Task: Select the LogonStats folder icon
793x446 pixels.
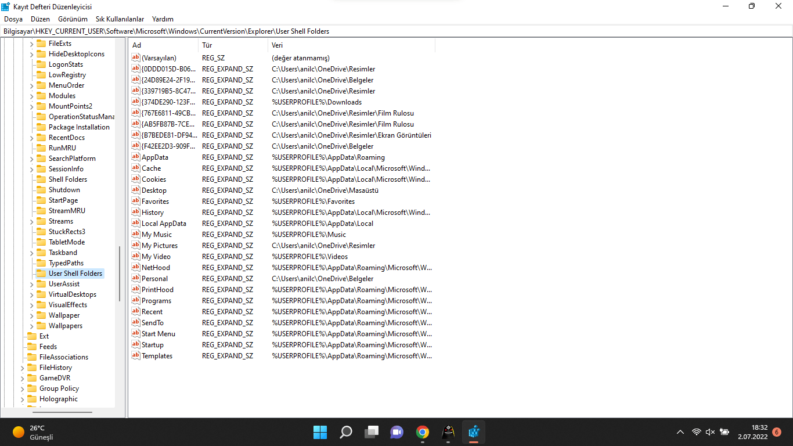Action: 41,64
